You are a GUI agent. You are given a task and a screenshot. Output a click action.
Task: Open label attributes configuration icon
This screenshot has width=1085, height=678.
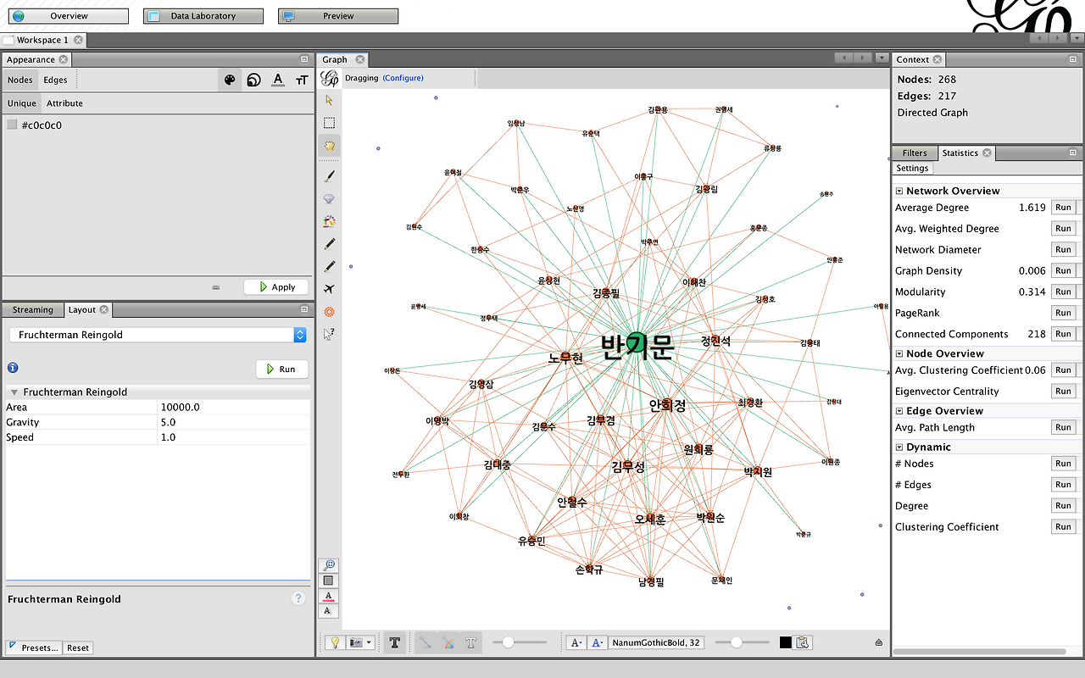(804, 642)
